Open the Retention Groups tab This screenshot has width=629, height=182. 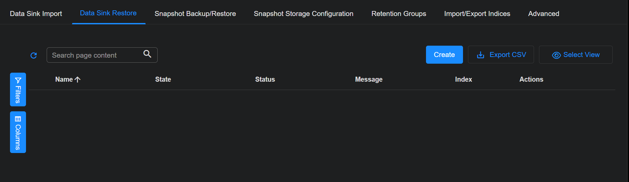click(399, 14)
